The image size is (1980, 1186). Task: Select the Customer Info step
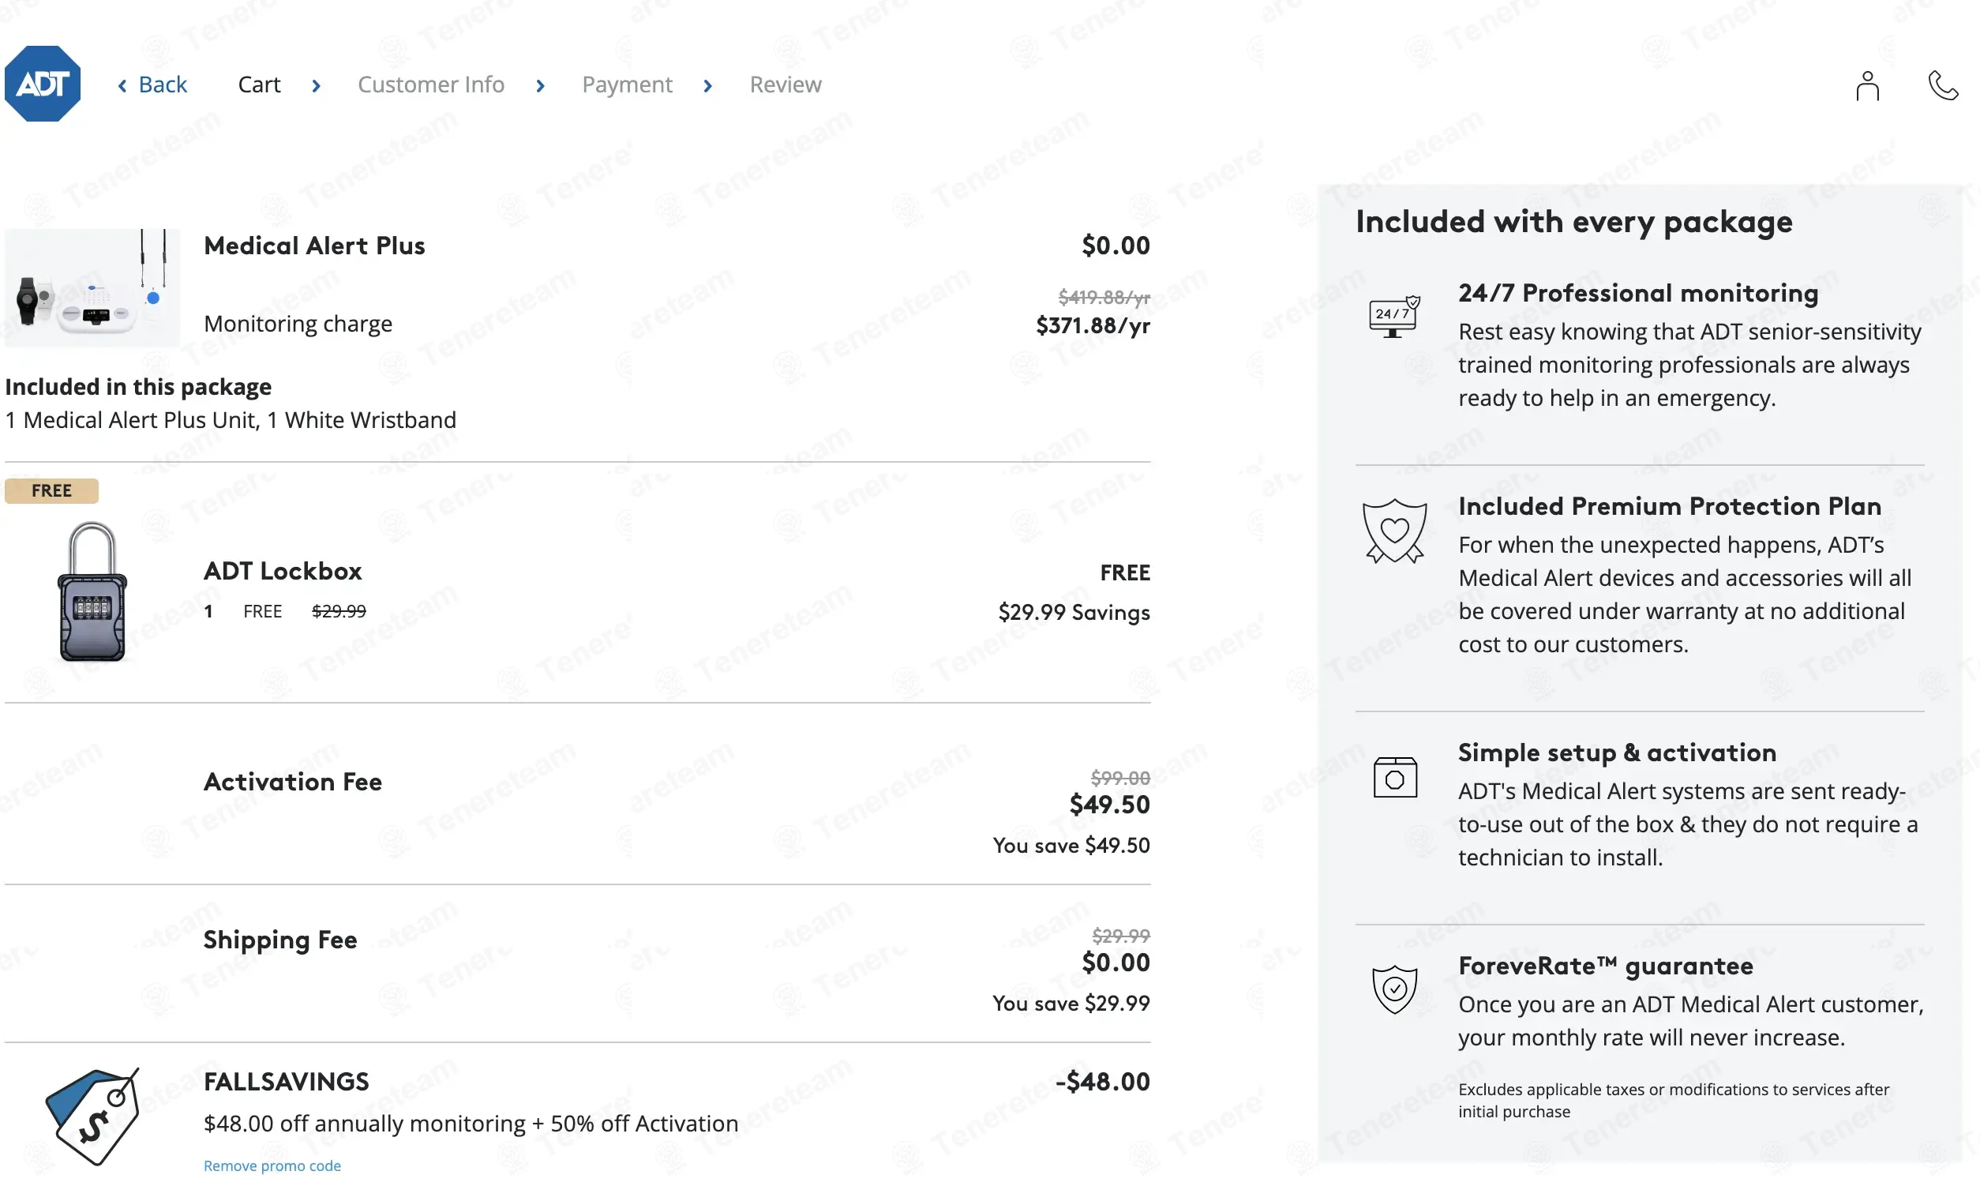click(x=431, y=84)
